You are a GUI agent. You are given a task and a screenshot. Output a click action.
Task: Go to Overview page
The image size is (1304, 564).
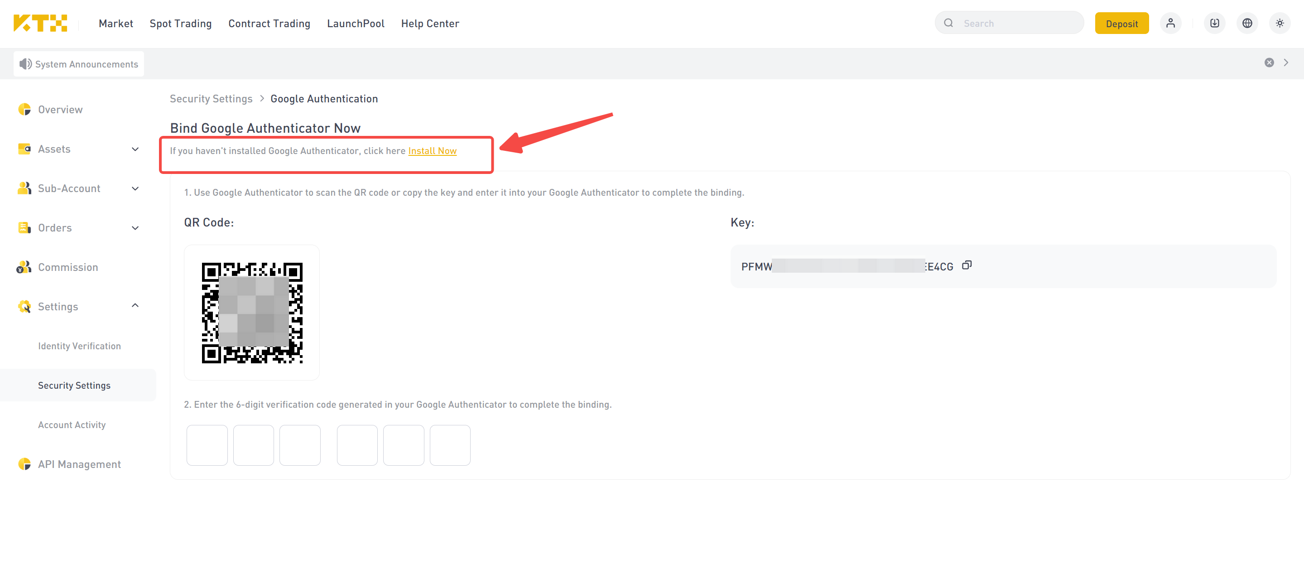pyautogui.click(x=60, y=109)
